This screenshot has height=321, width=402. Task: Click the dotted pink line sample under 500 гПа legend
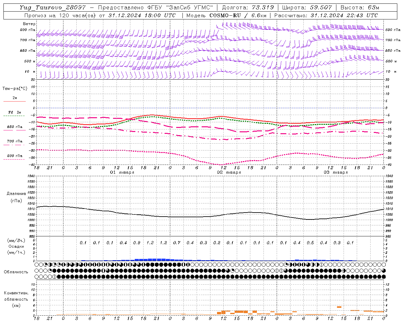pos(14,159)
